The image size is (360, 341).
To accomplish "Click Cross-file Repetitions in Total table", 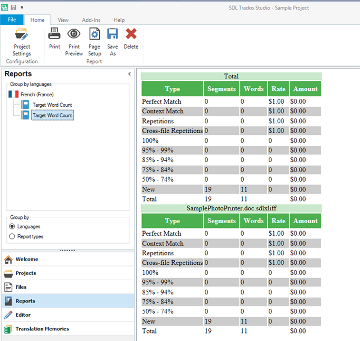I will coord(173,131).
